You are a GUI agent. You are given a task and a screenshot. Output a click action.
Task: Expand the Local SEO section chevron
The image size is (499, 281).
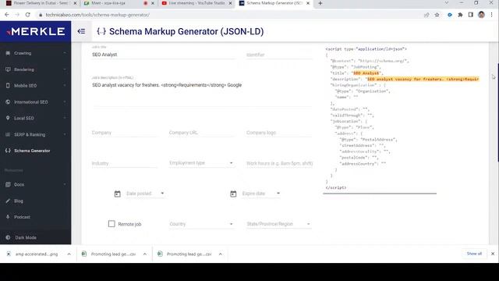pos(65,118)
